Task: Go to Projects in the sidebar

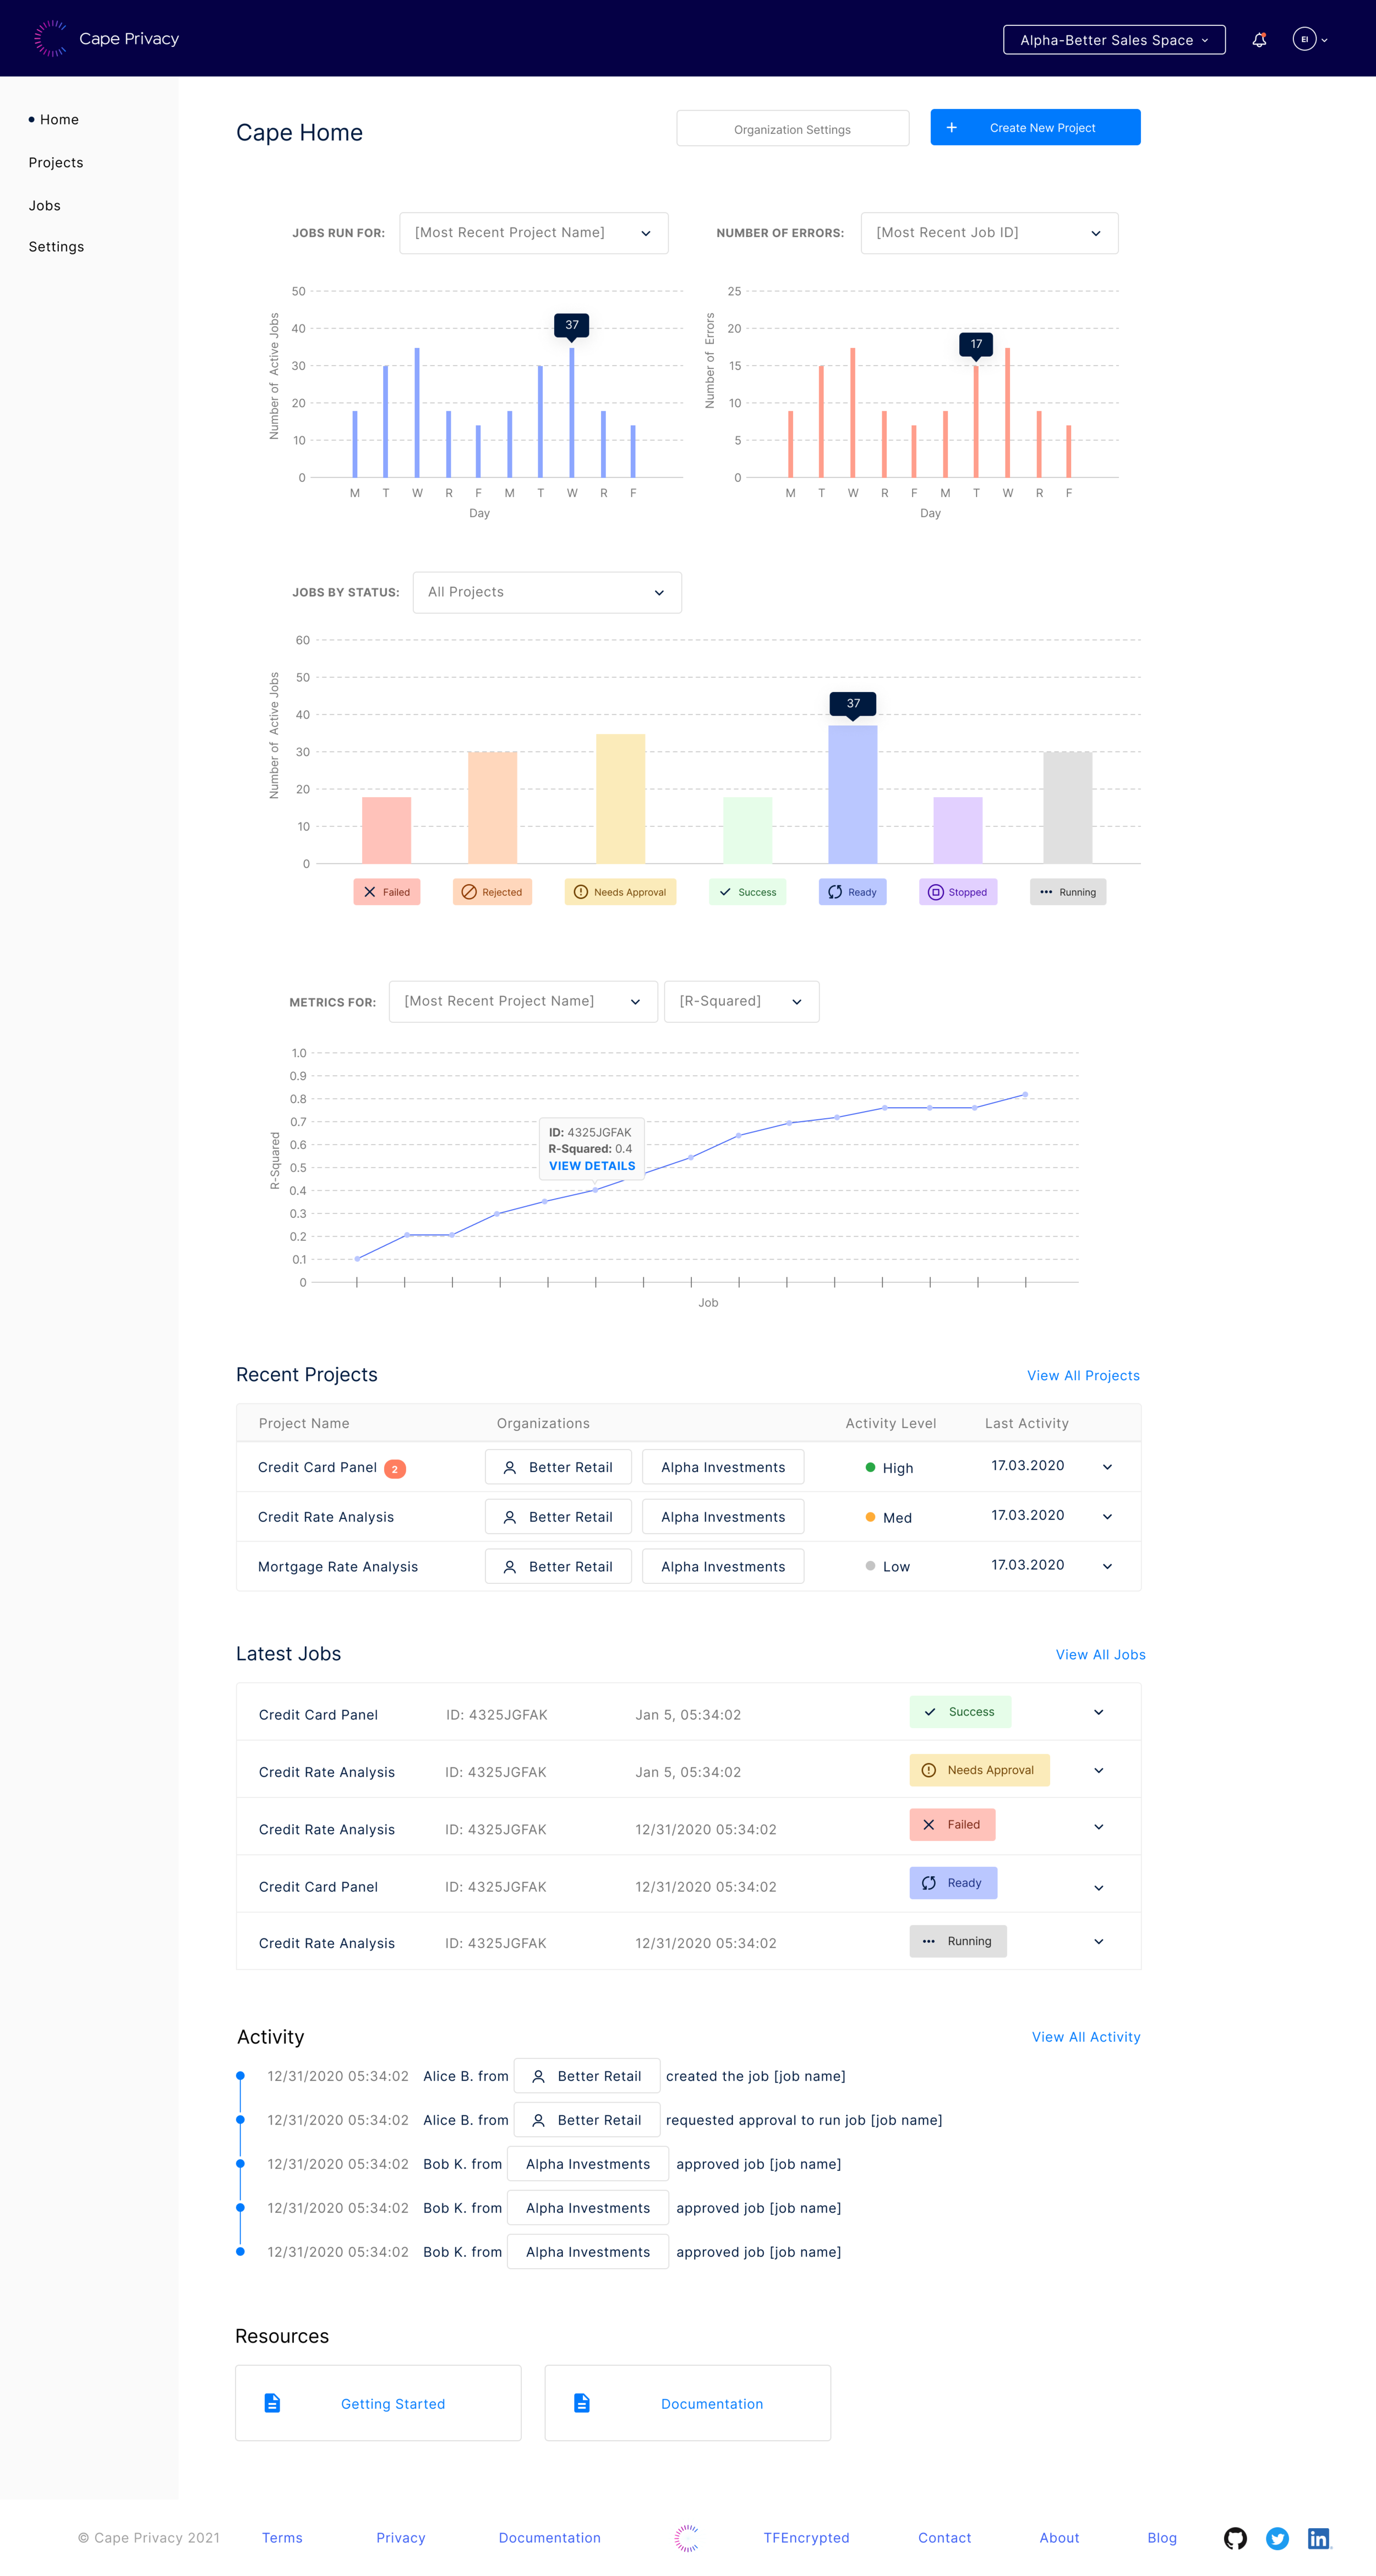Action: point(56,163)
